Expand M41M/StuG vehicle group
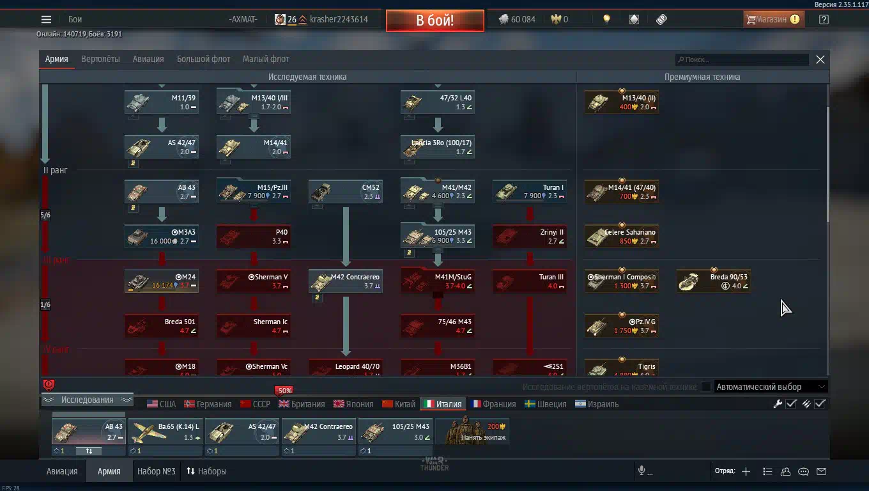The image size is (869, 491). coord(438,281)
